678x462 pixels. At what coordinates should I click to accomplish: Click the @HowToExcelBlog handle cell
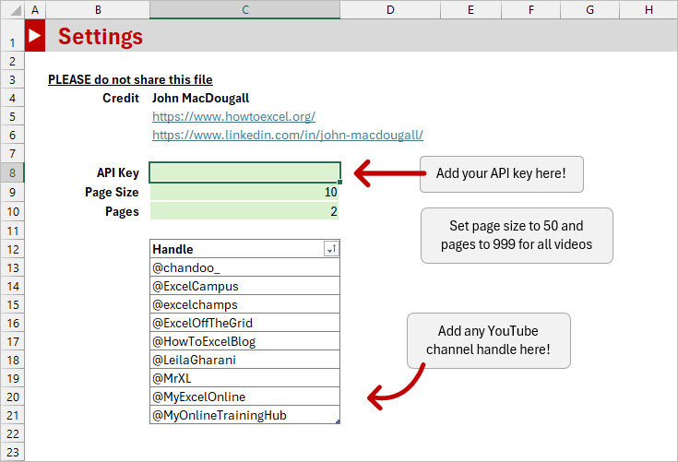pos(244,341)
